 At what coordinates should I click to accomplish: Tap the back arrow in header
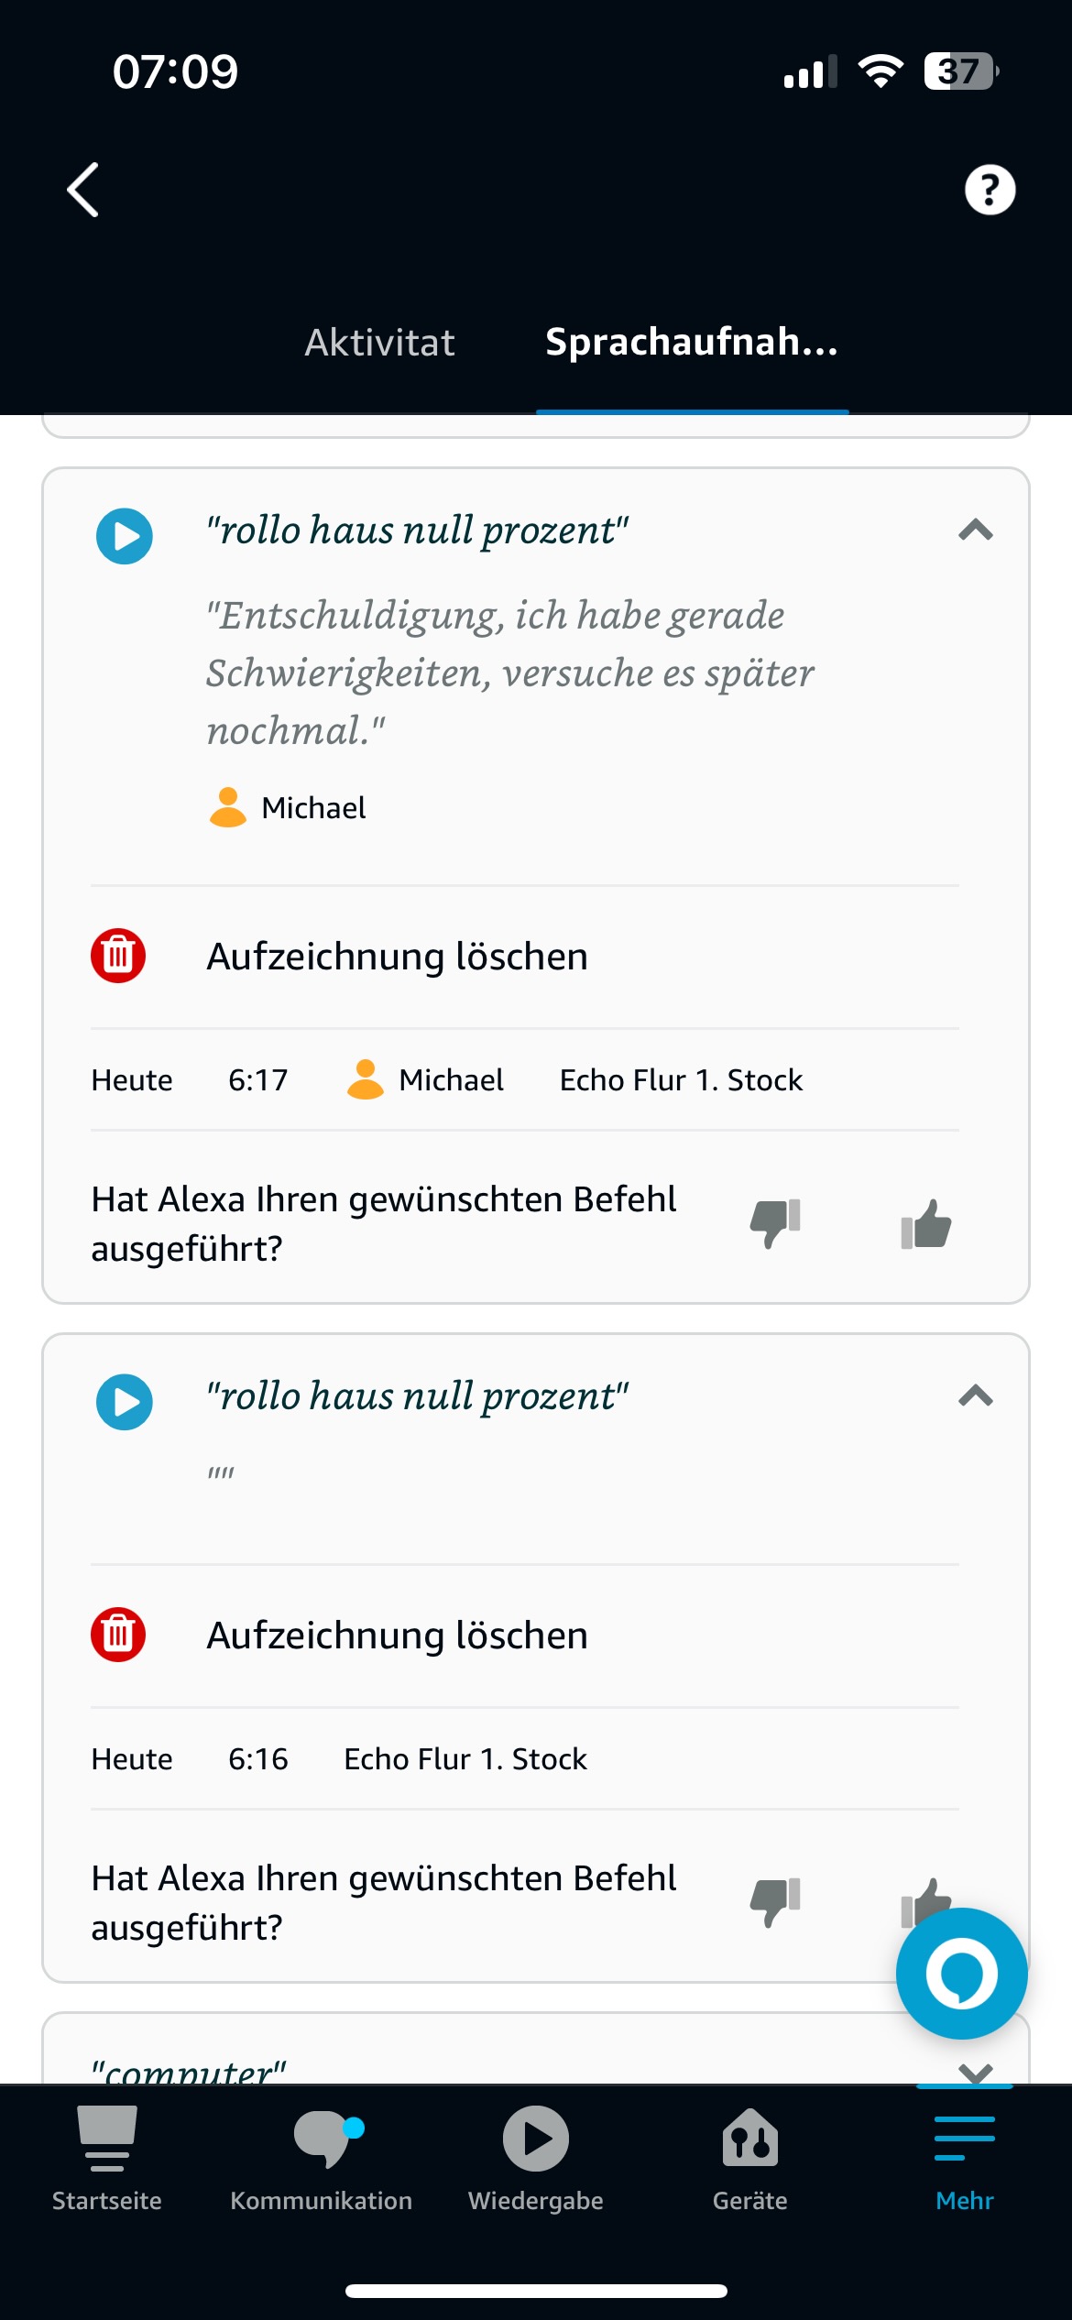tap(83, 190)
